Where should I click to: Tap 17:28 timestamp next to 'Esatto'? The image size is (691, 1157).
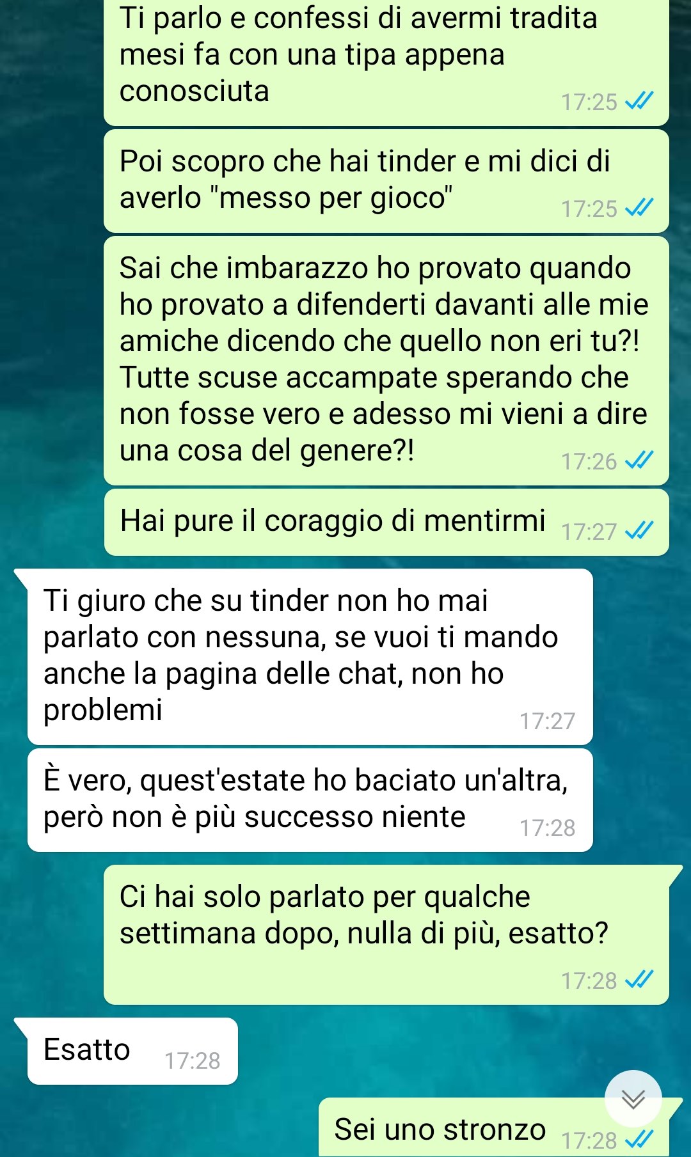[x=192, y=1060]
